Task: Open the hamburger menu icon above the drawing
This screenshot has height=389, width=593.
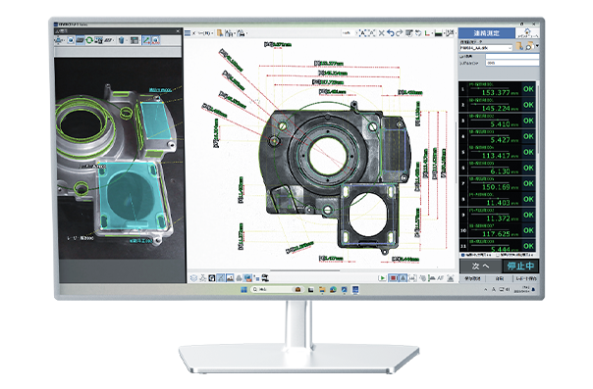Action: 188,33
